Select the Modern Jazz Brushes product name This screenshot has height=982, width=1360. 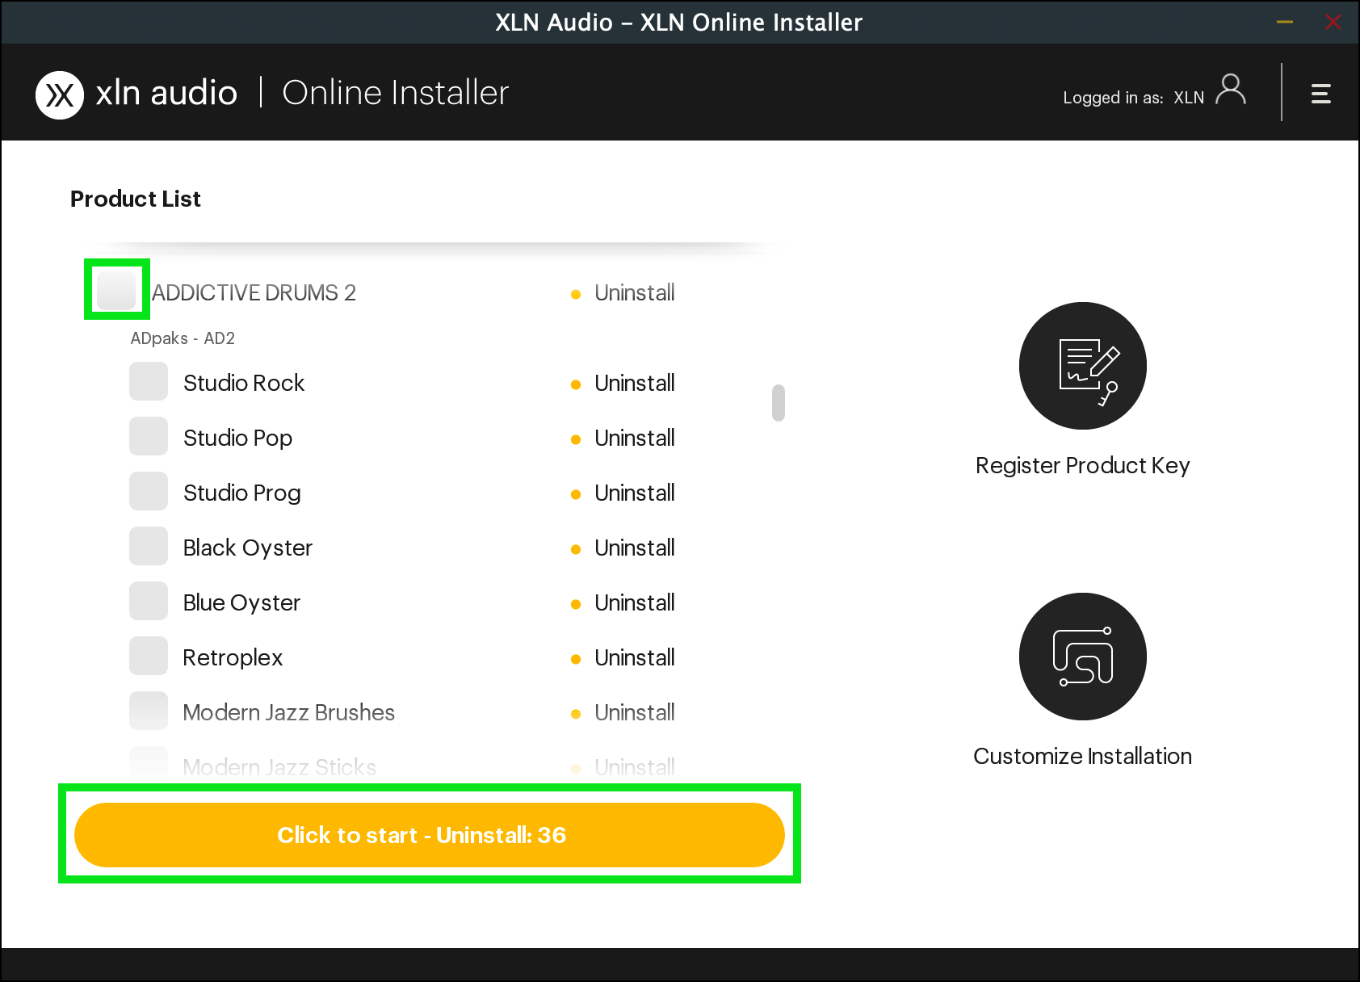click(289, 712)
